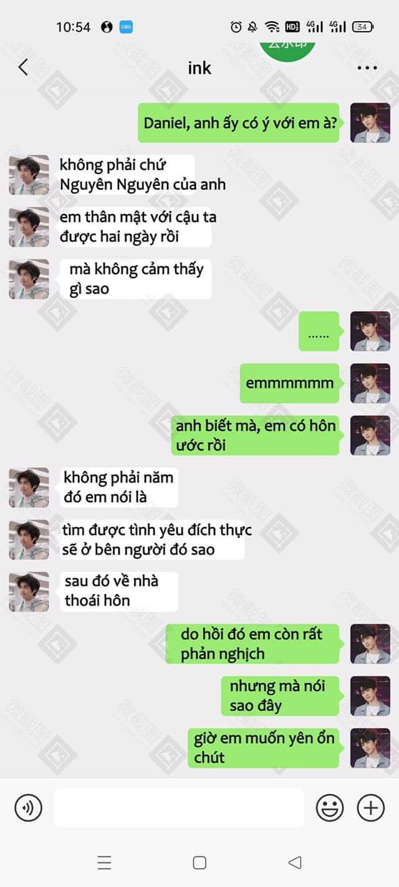This screenshot has height=887, width=399.
Task: Tap the "giờ em muốn yên ổn chút" message
Action: click(264, 748)
